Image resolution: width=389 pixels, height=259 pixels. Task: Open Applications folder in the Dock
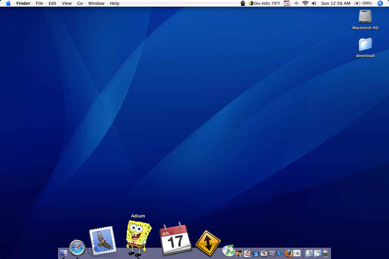tap(309, 253)
